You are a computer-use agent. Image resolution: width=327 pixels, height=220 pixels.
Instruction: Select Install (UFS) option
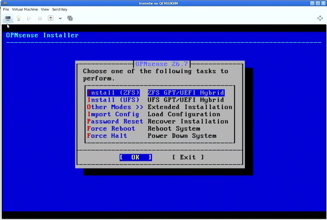coord(113,100)
